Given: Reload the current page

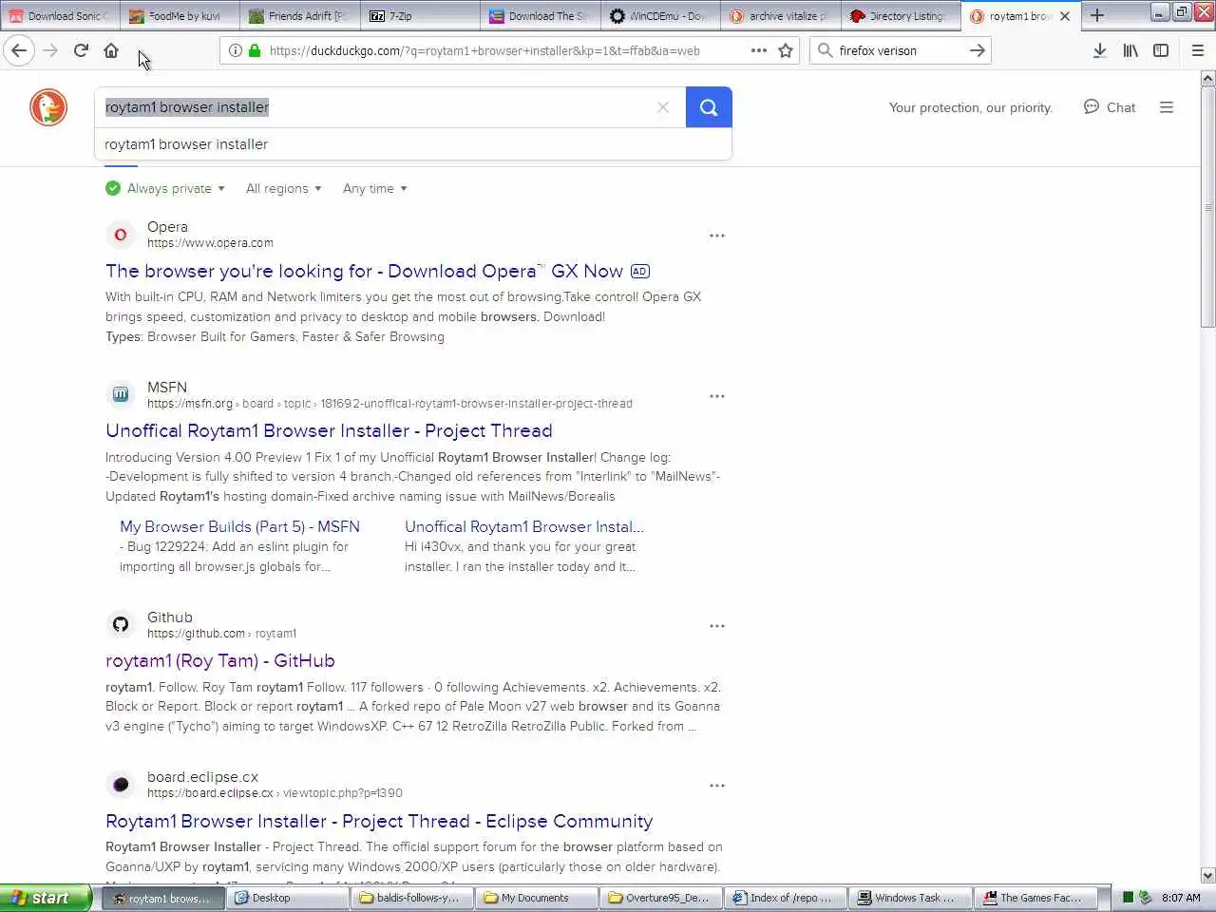Looking at the screenshot, I should pos(81,50).
